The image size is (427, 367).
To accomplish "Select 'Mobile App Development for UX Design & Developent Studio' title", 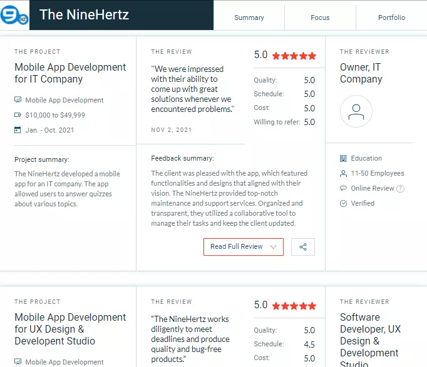I will tap(70, 329).
